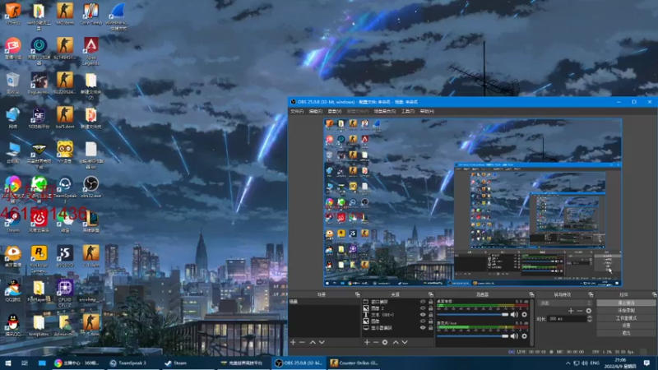Click the 退出 button in controls
The height and width of the screenshot is (370, 658).
click(x=626, y=333)
